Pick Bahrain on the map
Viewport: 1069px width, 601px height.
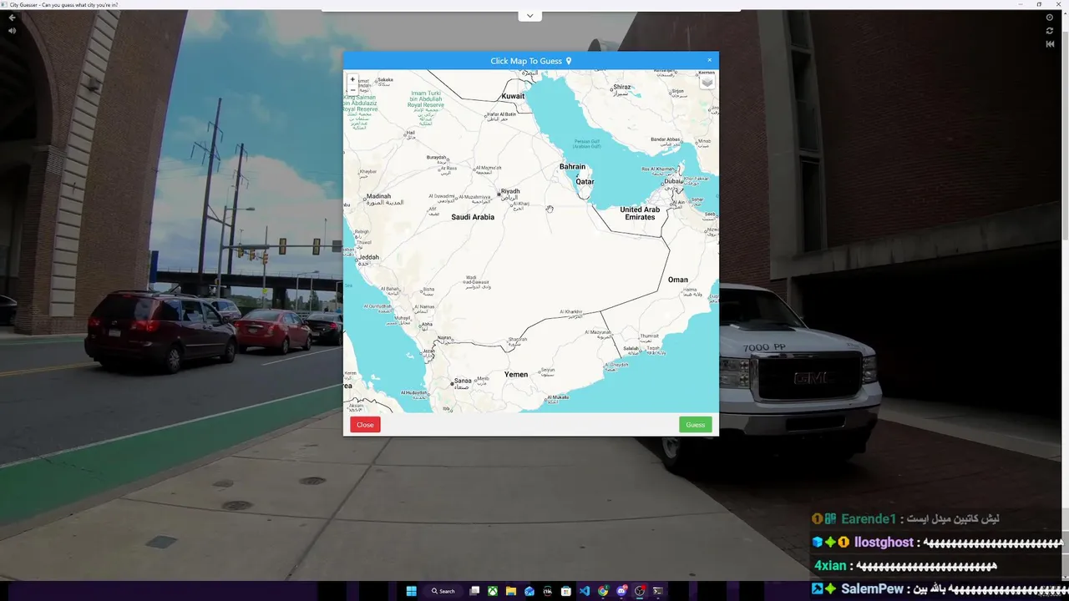click(572, 167)
